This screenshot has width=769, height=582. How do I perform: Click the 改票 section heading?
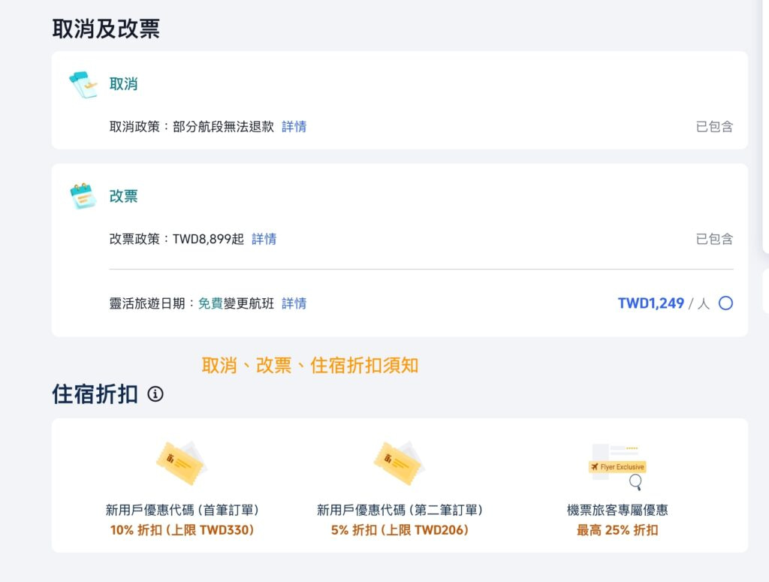click(x=124, y=196)
